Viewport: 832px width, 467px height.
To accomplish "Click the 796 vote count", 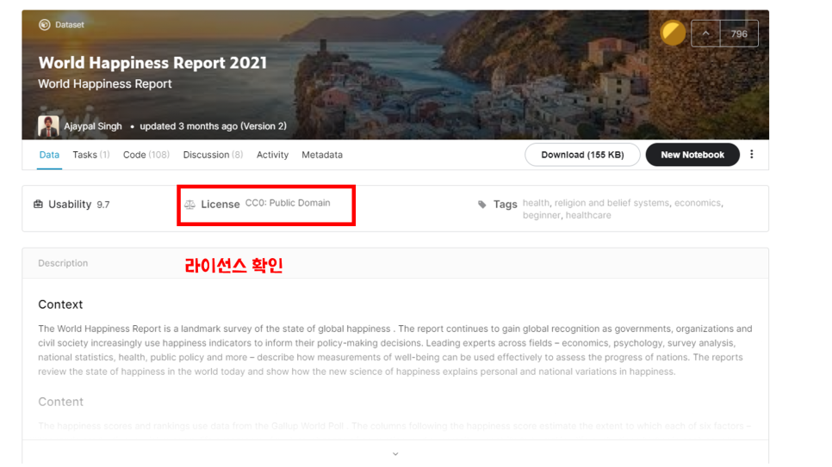I will 739,34.
